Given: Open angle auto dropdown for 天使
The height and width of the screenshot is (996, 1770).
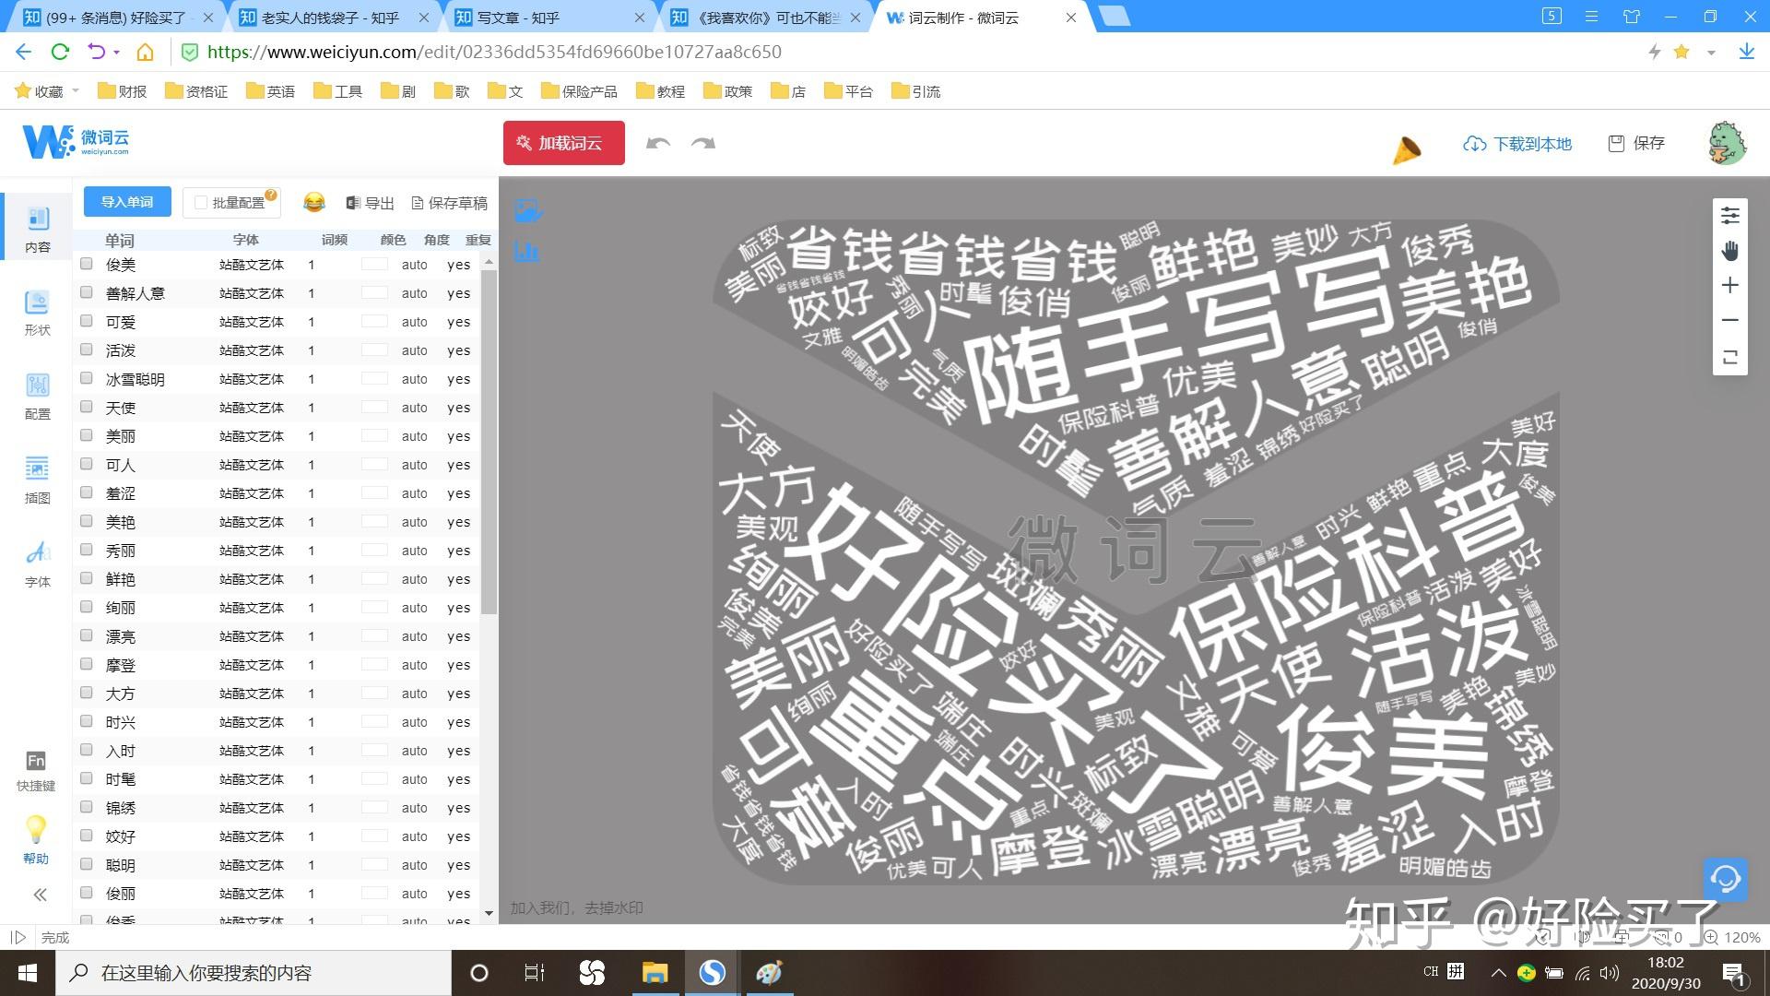Looking at the screenshot, I should [415, 408].
